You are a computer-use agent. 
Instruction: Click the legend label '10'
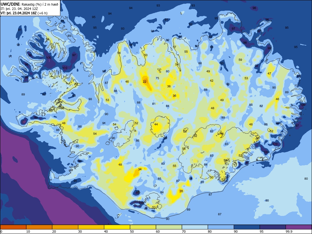click(x=28, y=232)
